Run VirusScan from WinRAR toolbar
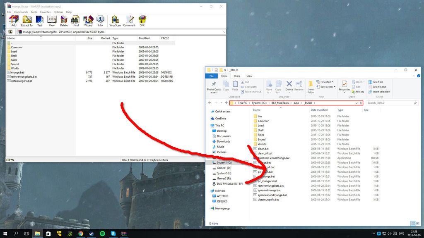The height and width of the screenshot is (238, 424). point(115,21)
